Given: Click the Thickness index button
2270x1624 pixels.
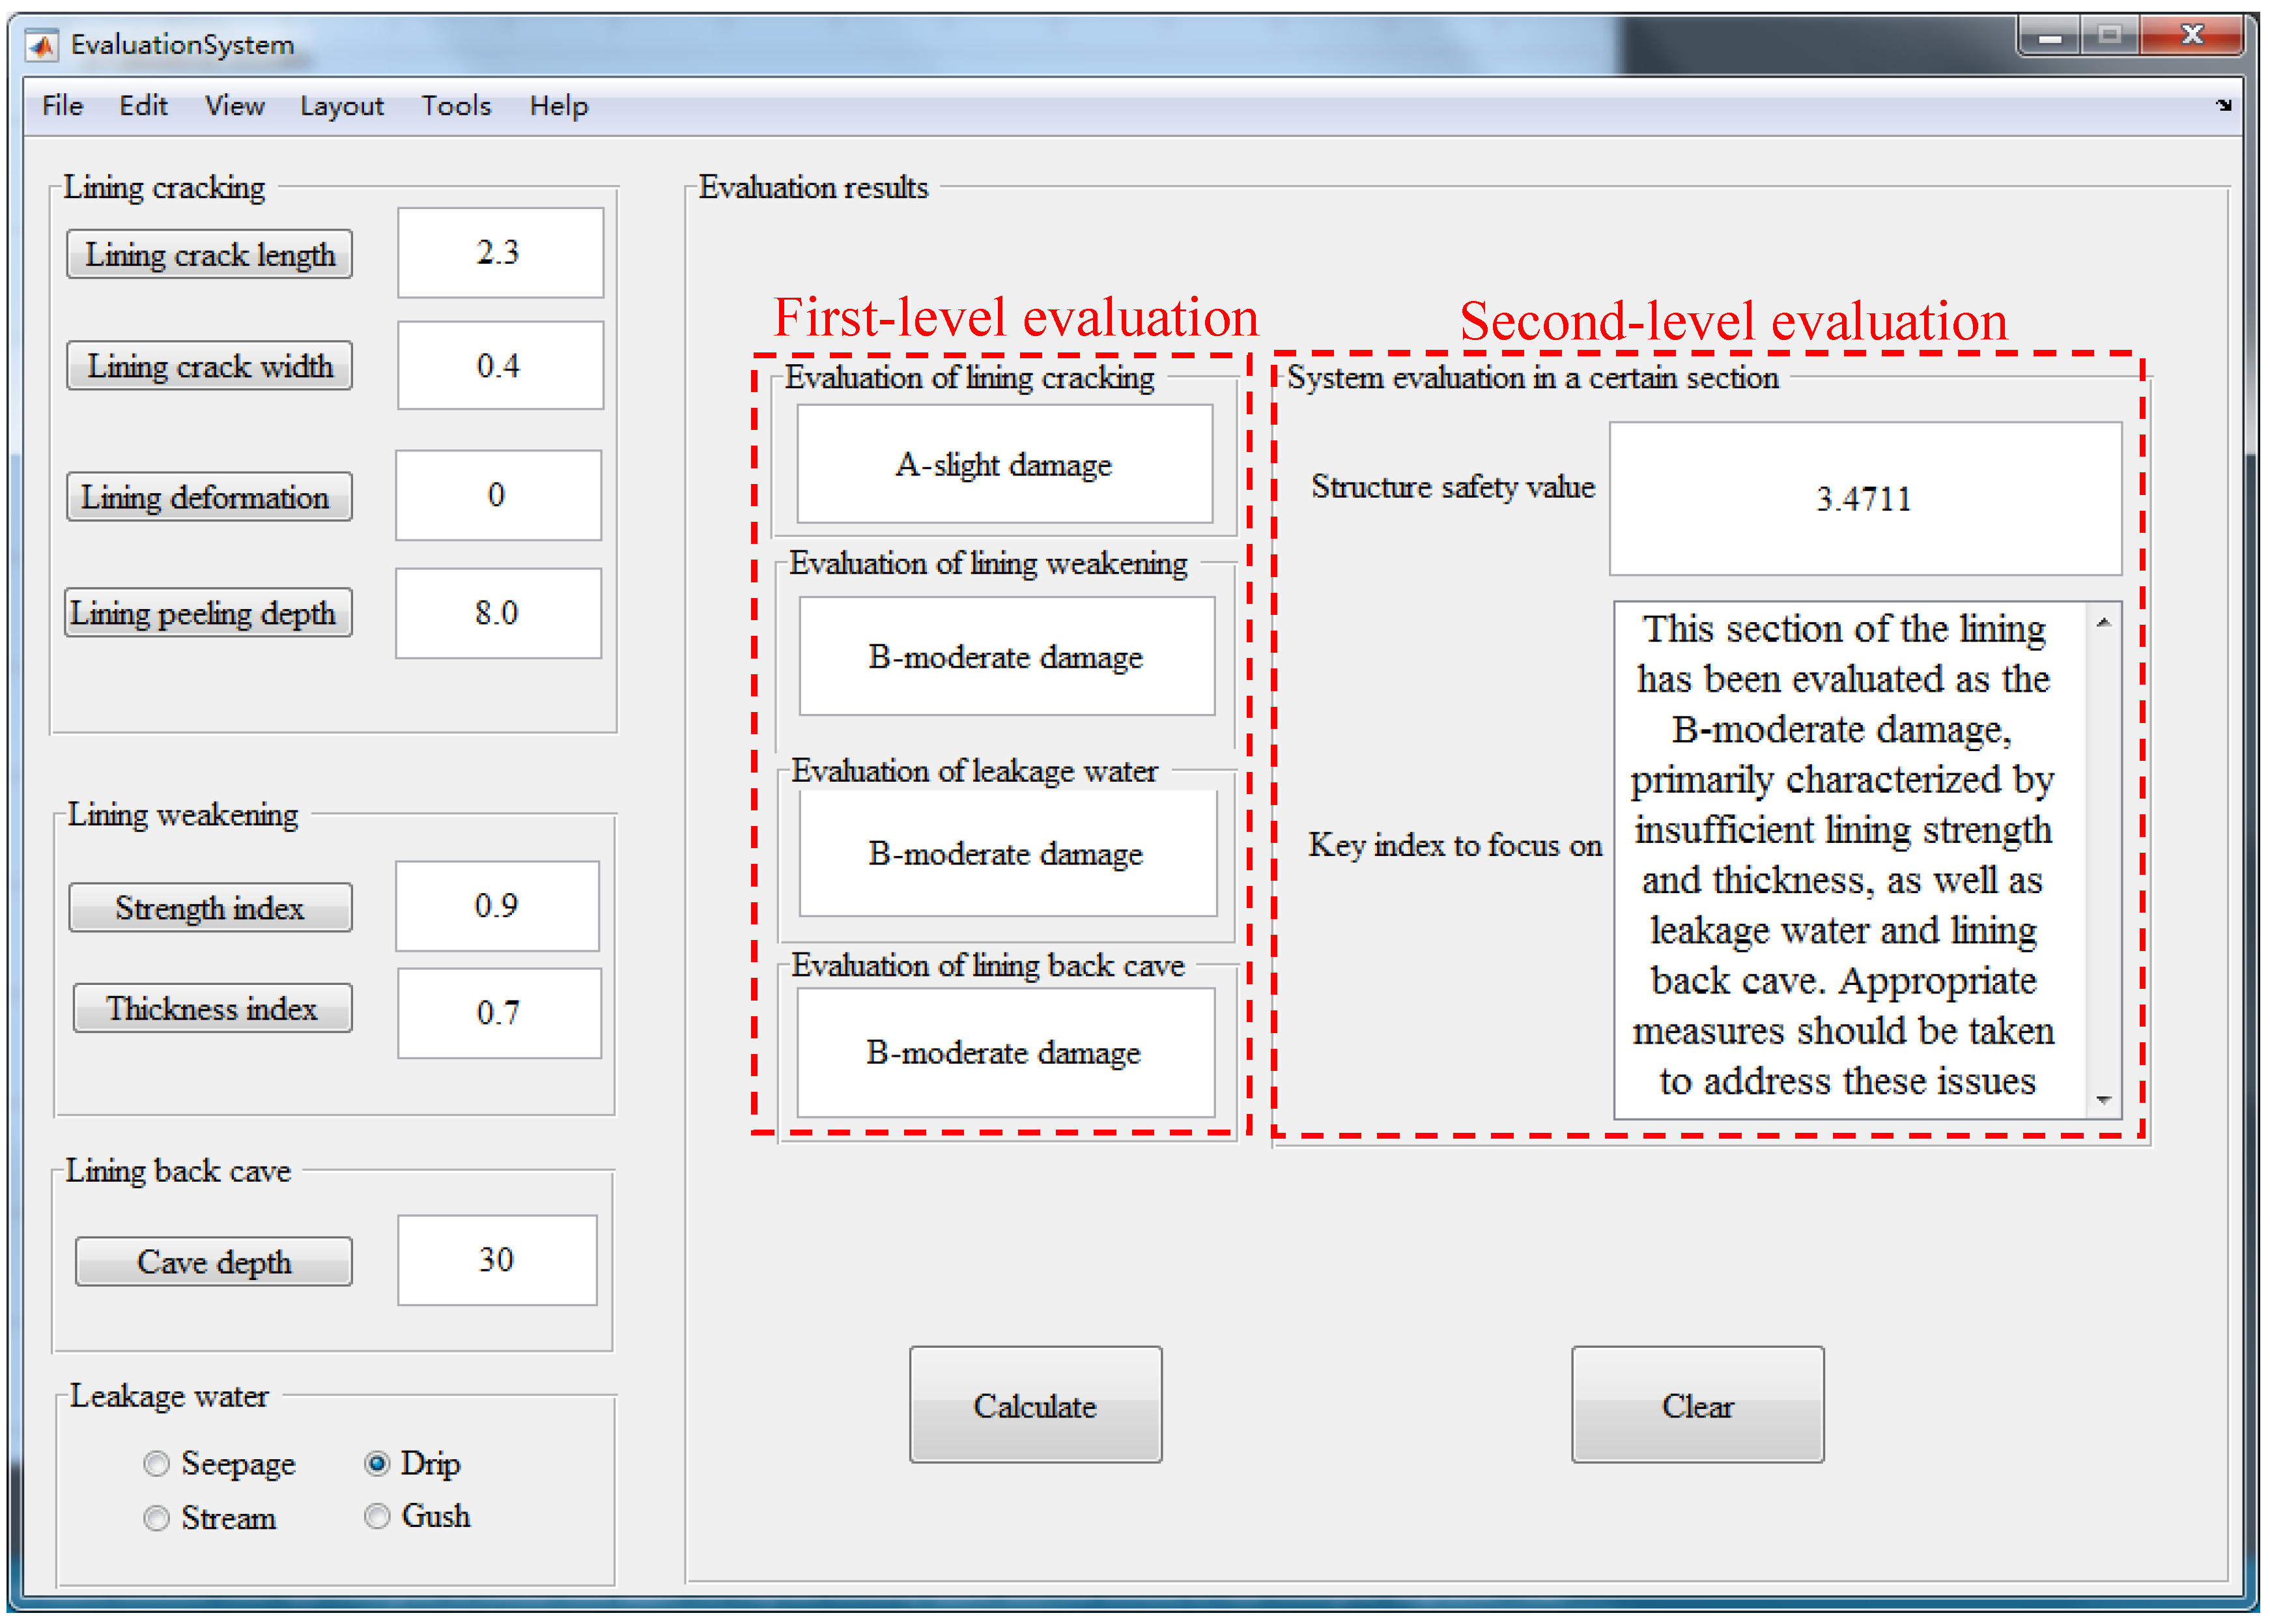Looking at the screenshot, I should click(x=212, y=1008).
